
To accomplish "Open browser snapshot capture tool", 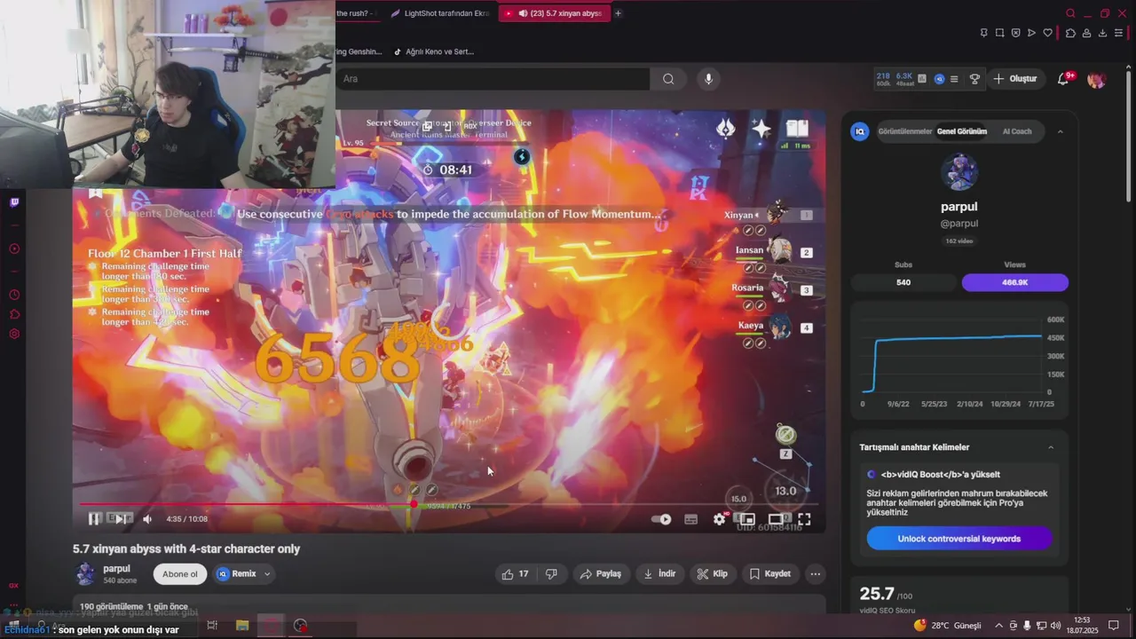I will point(1000,33).
